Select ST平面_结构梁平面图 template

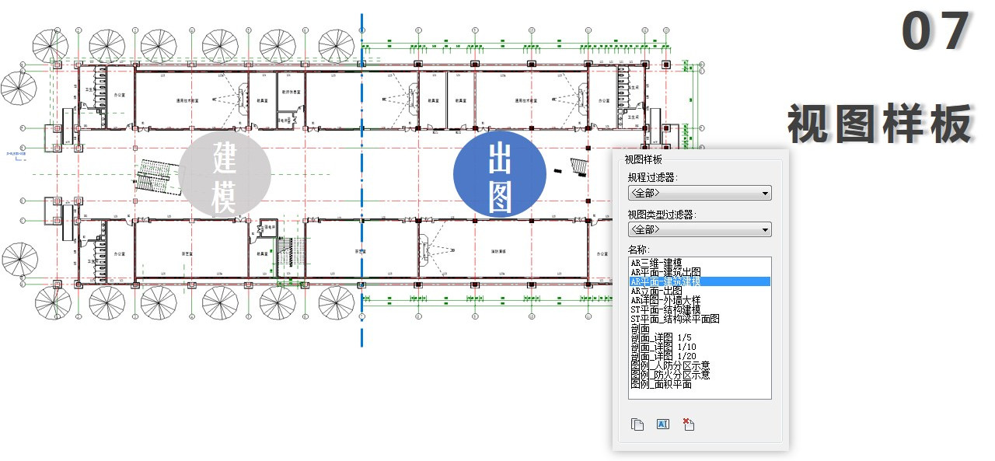click(675, 319)
